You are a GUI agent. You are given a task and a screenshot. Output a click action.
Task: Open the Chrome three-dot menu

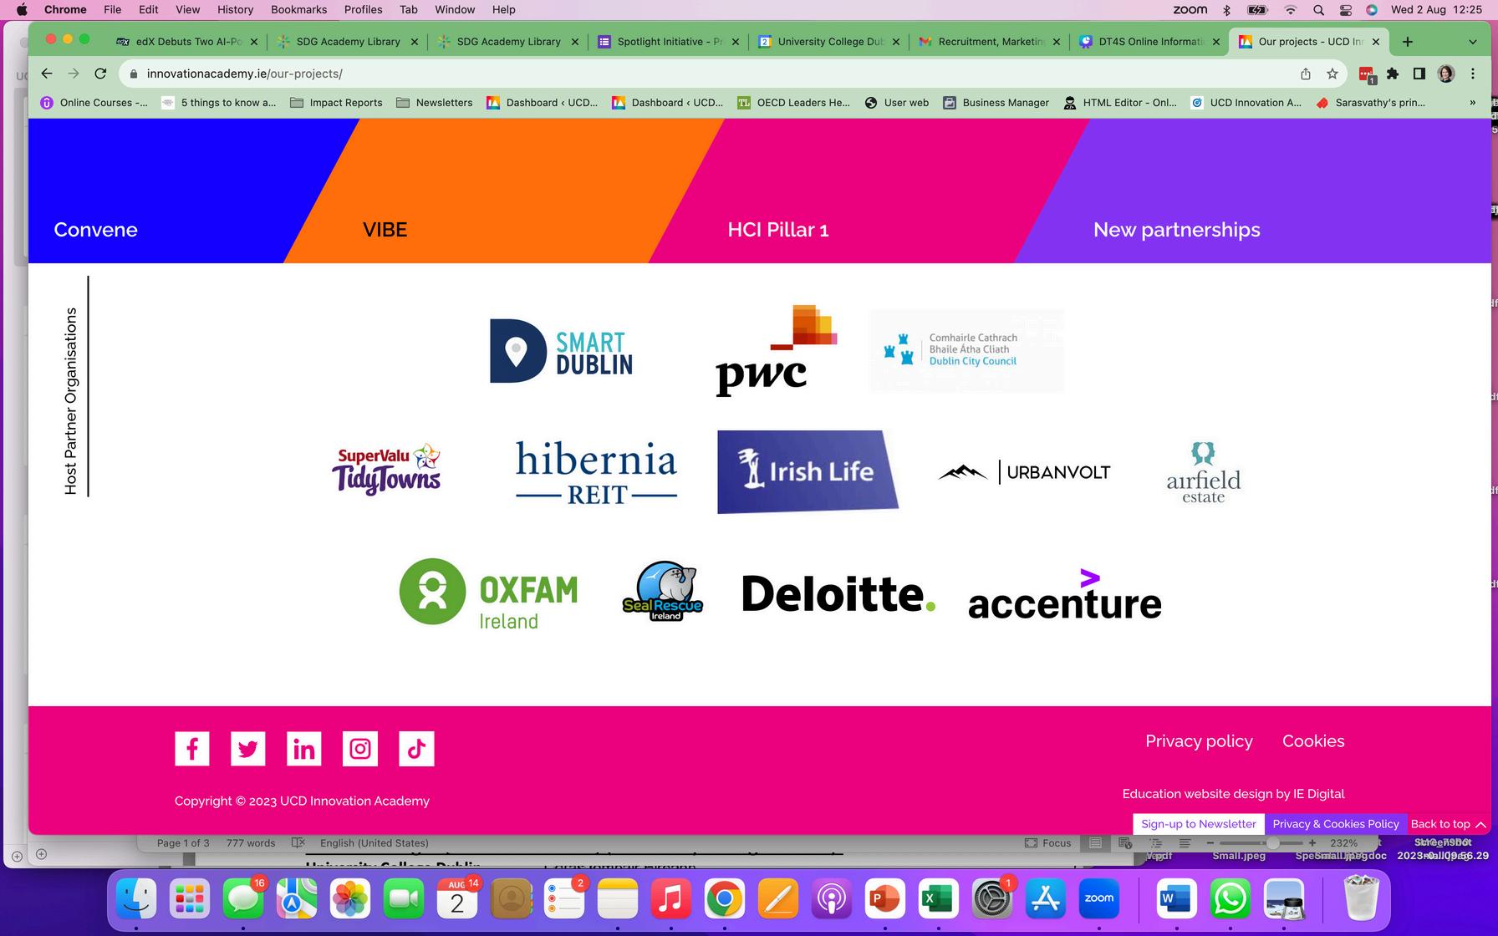(1473, 74)
